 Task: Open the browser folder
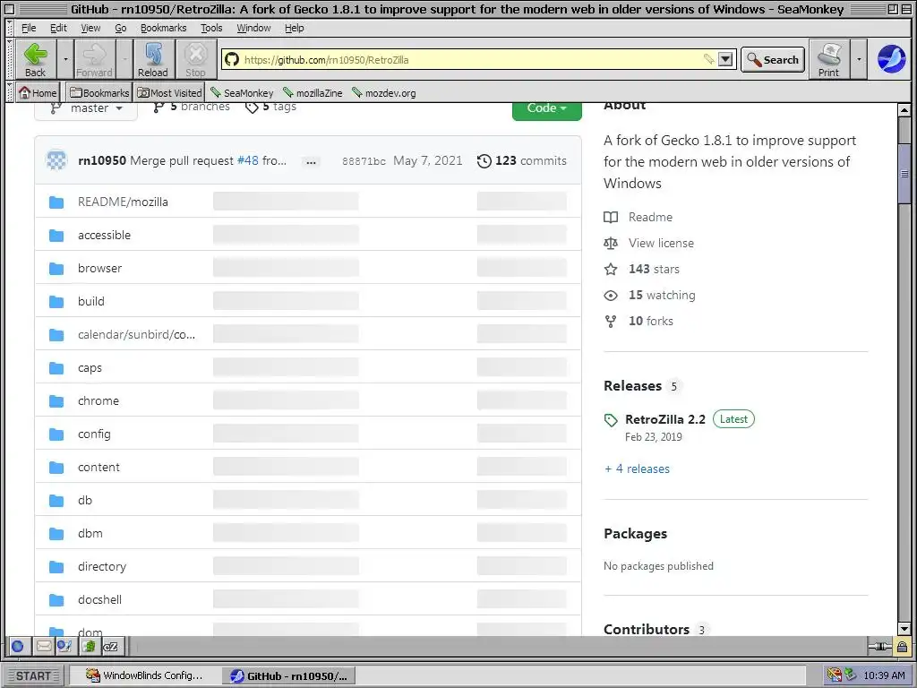coord(100,268)
